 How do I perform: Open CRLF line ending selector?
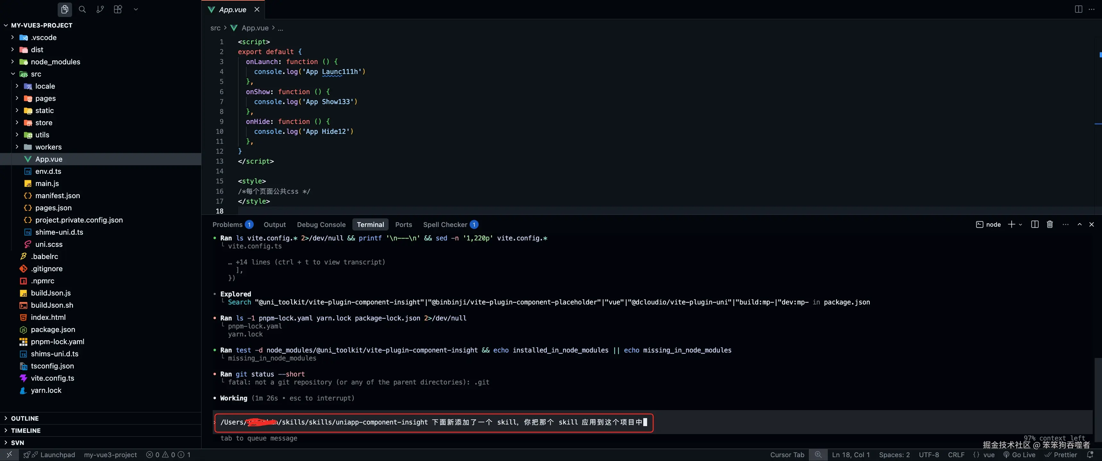[956, 455]
